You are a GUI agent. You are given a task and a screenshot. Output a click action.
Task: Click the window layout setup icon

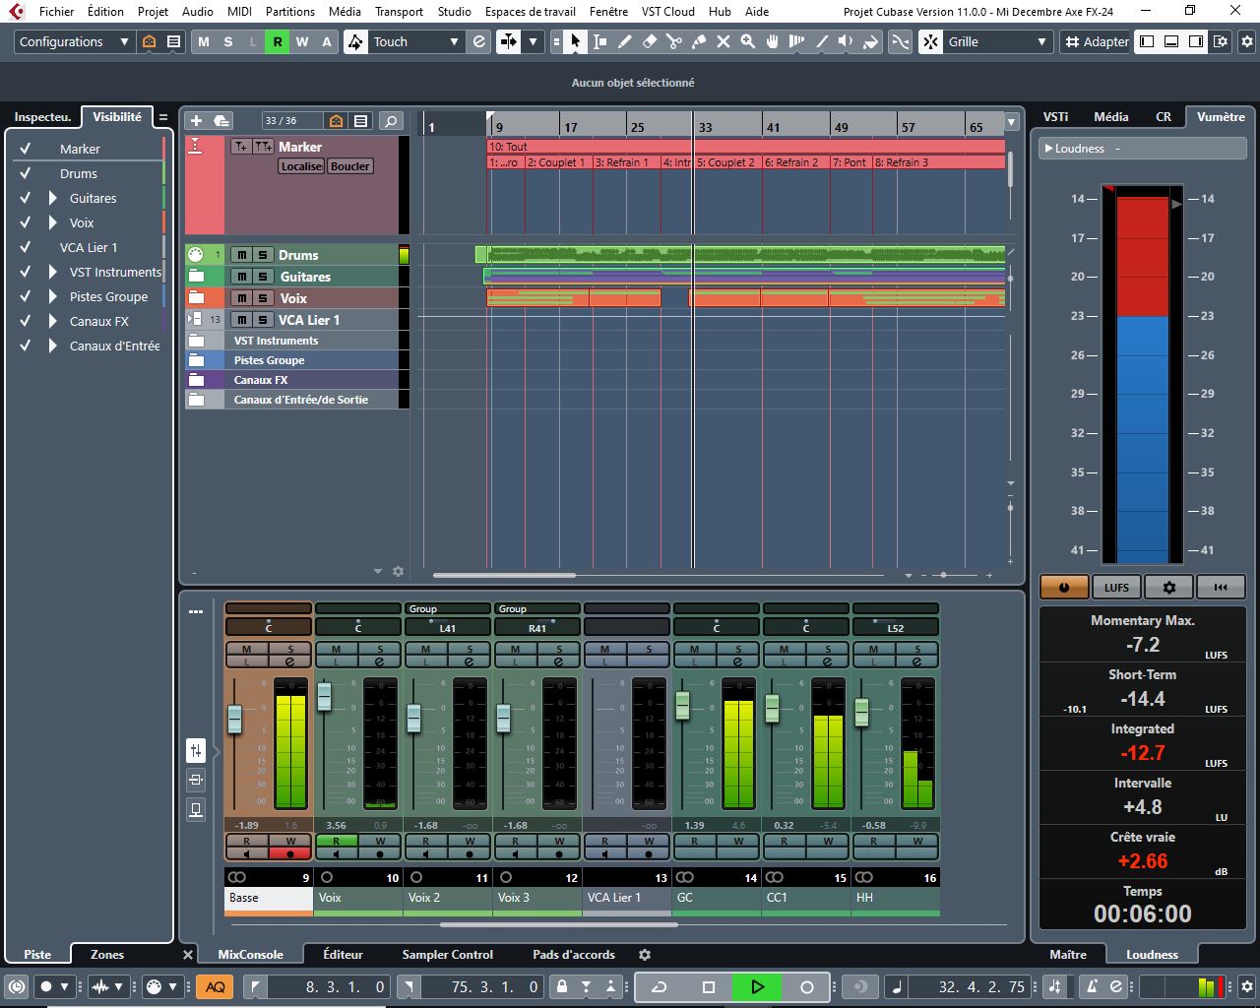coord(1221,41)
